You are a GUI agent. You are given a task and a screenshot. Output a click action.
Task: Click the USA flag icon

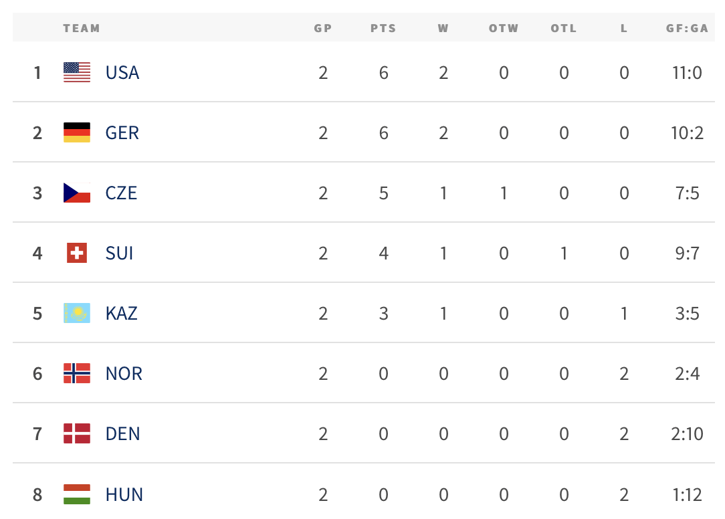point(77,72)
